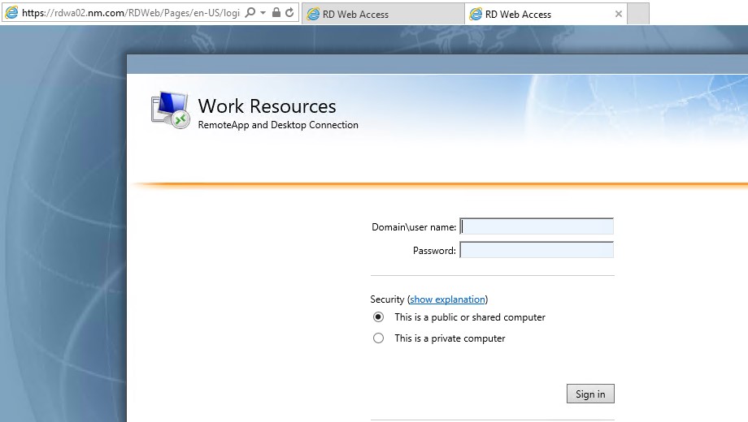
Task: Click the IE icon on the first tab
Action: coord(313,14)
